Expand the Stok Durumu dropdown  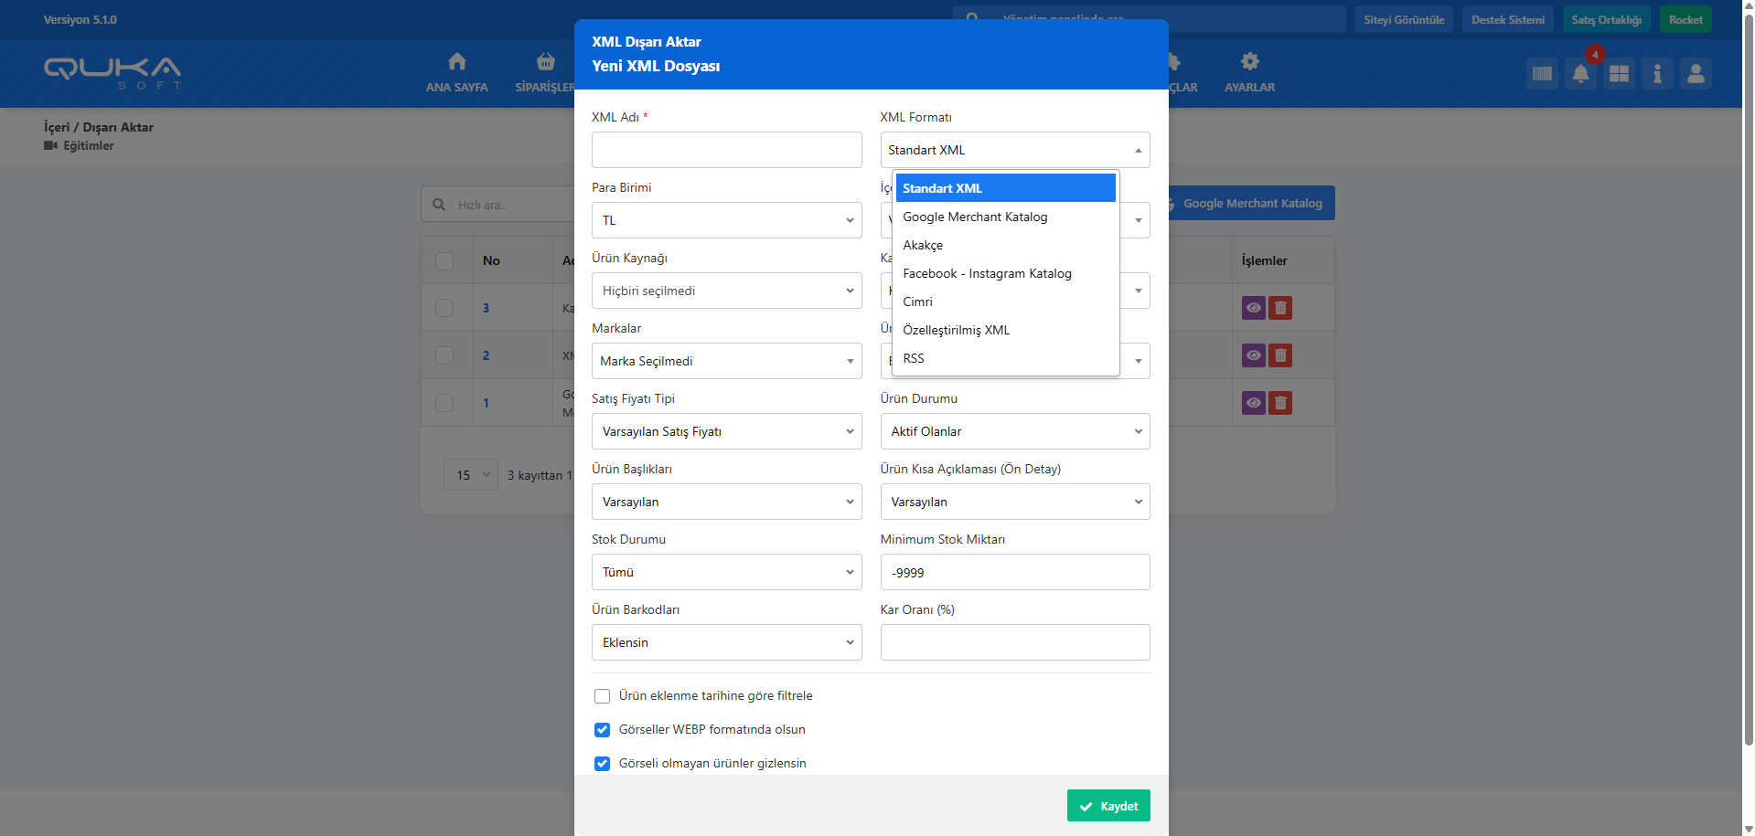coord(726,572)
